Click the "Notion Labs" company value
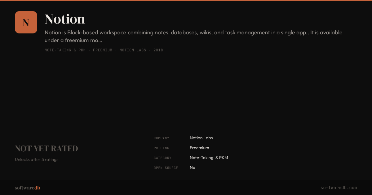372x195 pixels. click(x=201, y=138)
